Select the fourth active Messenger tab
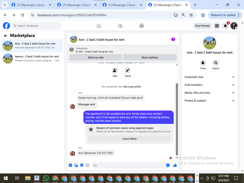Image resolution: width=244 pixels, height=183 pixels. click(168, 5)
